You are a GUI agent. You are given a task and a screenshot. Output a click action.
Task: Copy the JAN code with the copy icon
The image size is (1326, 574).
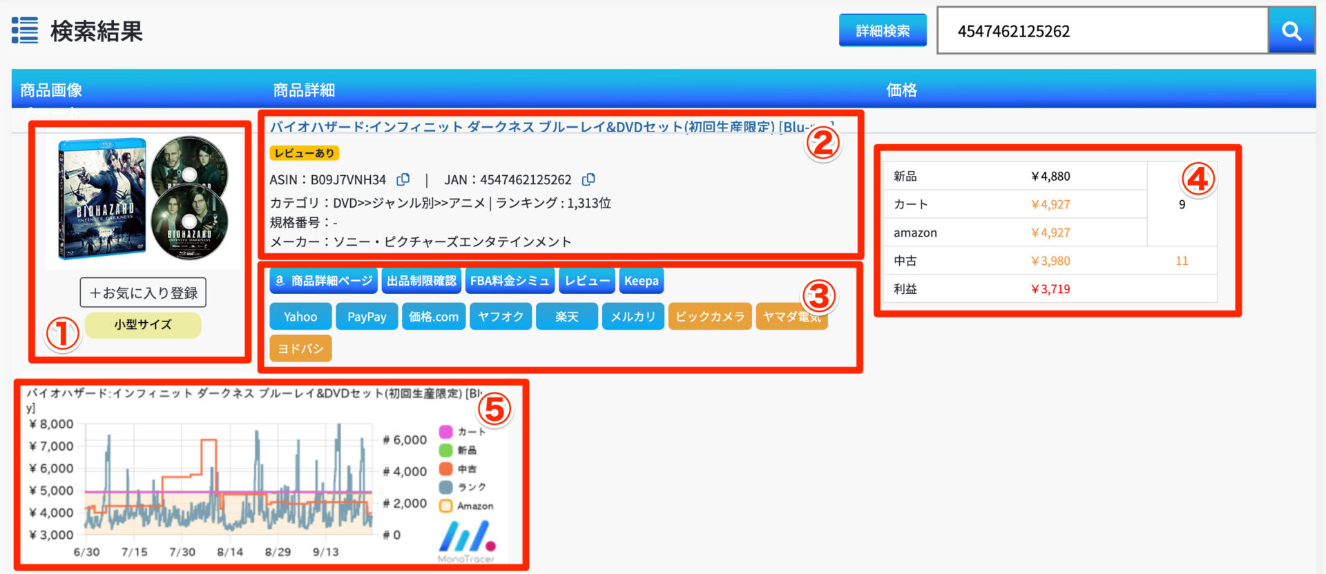pyautogui.click(x=588, y=179)
